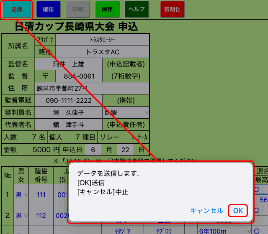Click the green 保存 button

tap(107, 9)
